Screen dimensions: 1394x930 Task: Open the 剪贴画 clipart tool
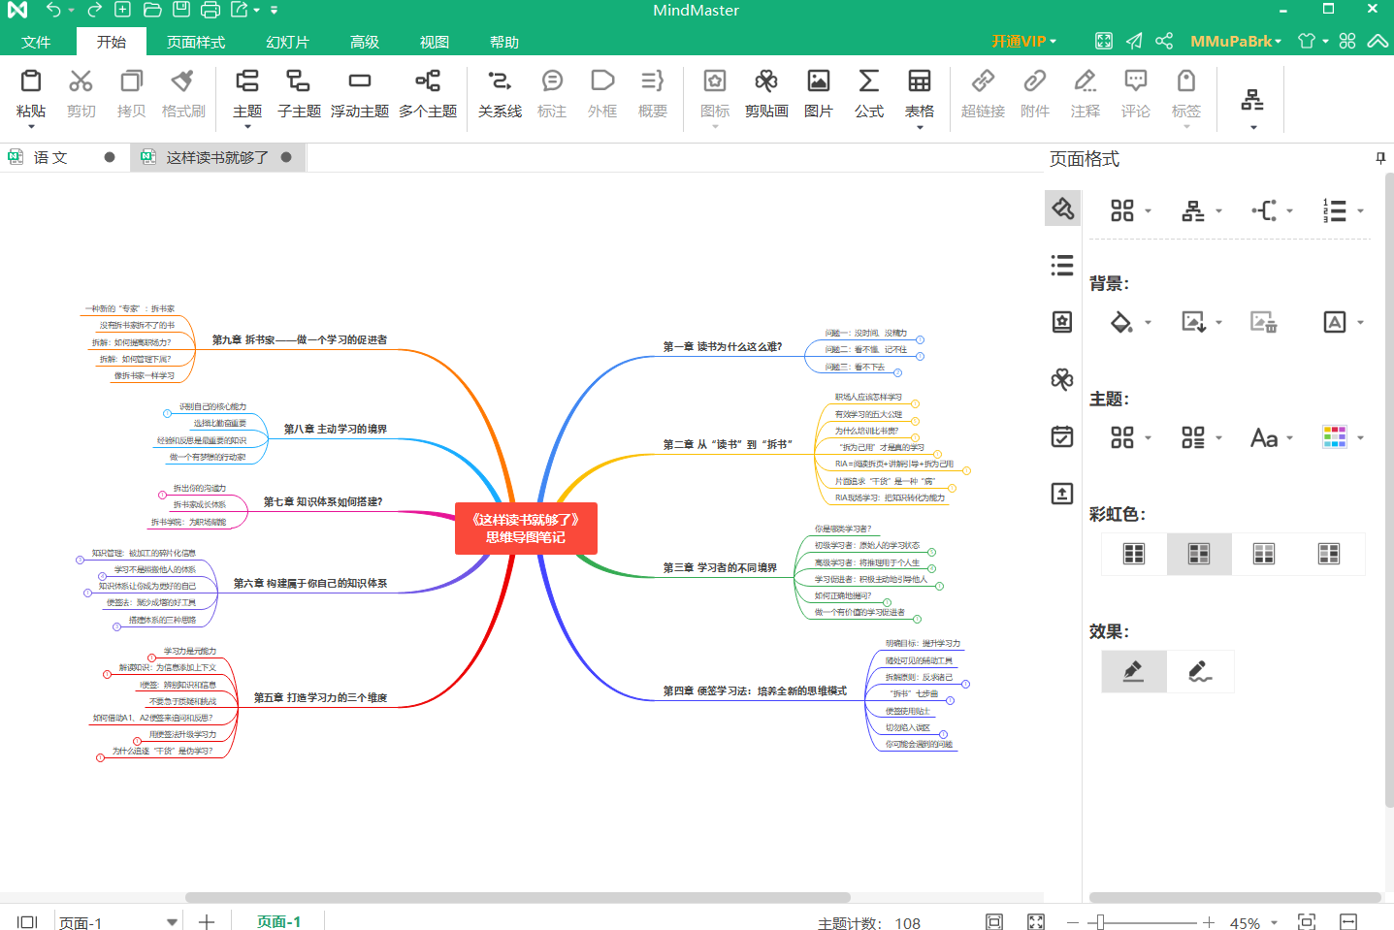pyautogui.click(x=766, y=94)
